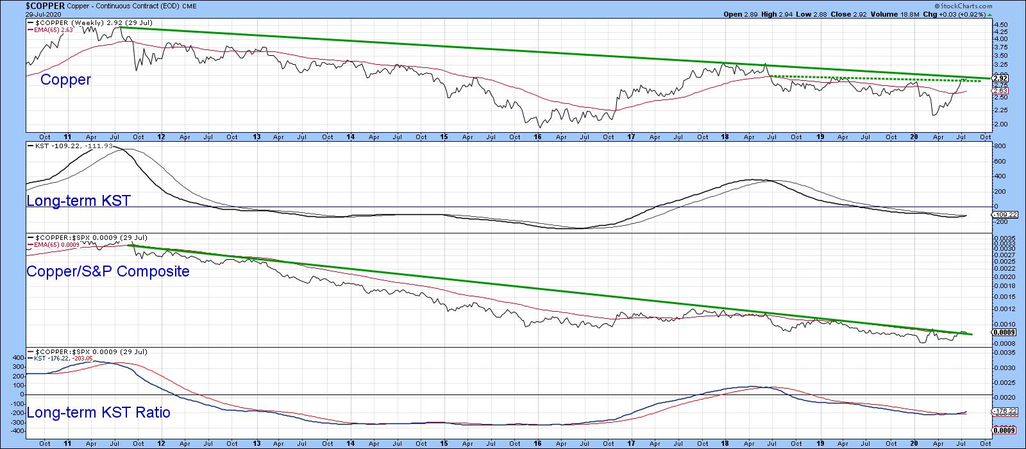
Task: Click the 'Long-term KST' panel label
Action: point(78,201)
